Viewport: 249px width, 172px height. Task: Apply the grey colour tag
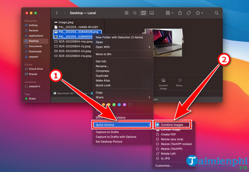[x=130, y=105]
